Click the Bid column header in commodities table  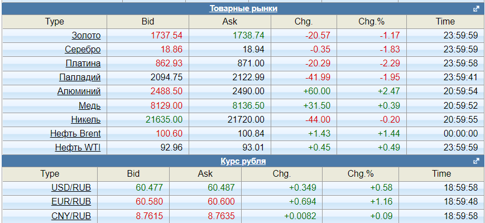coord(147,22)
